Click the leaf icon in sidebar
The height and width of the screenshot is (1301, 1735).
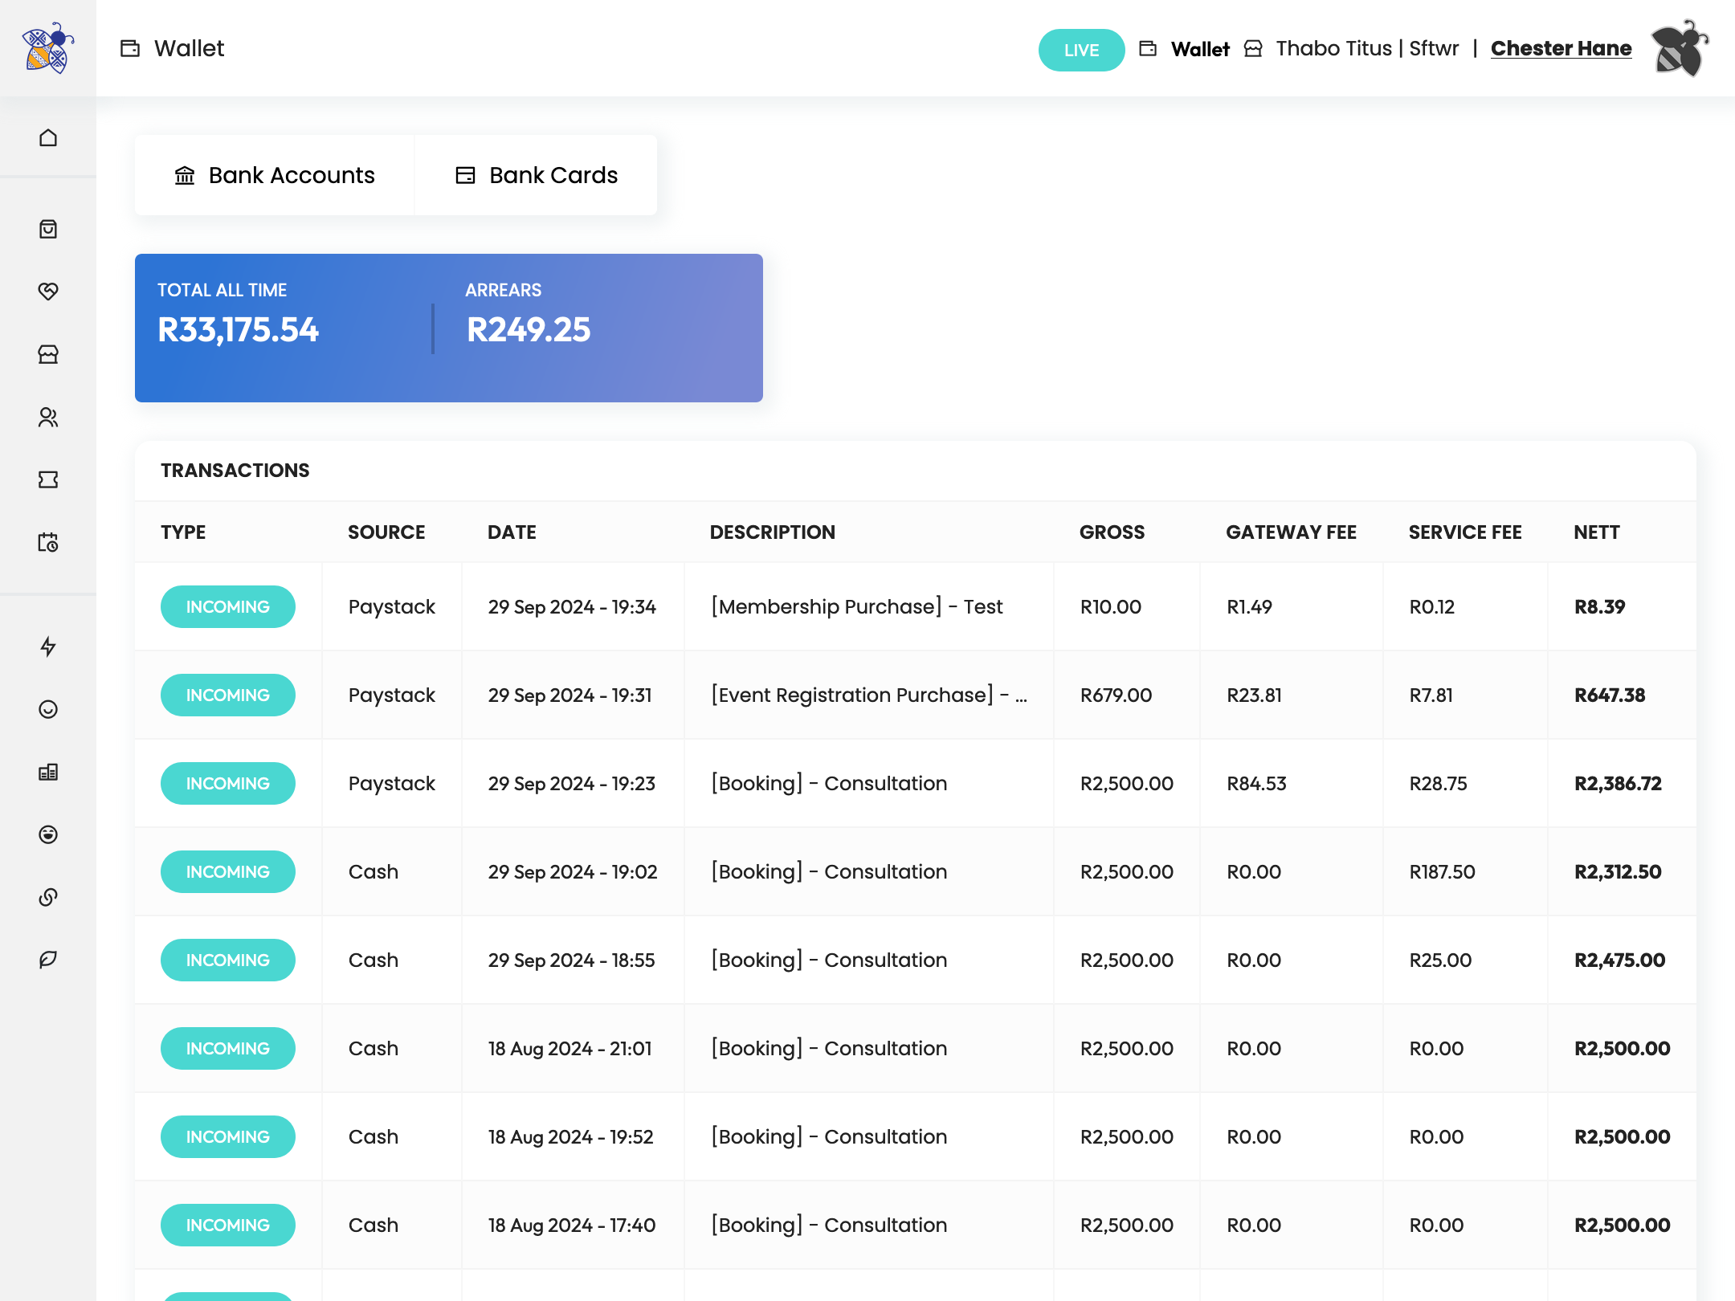pos(48,960)
